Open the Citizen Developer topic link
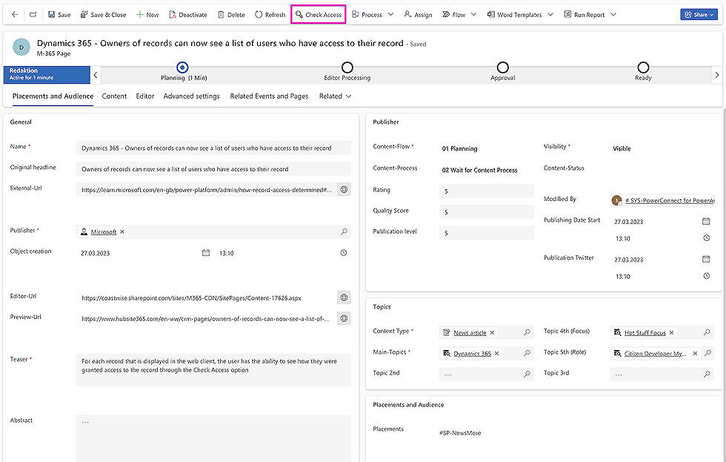 (x=655, y=354)
